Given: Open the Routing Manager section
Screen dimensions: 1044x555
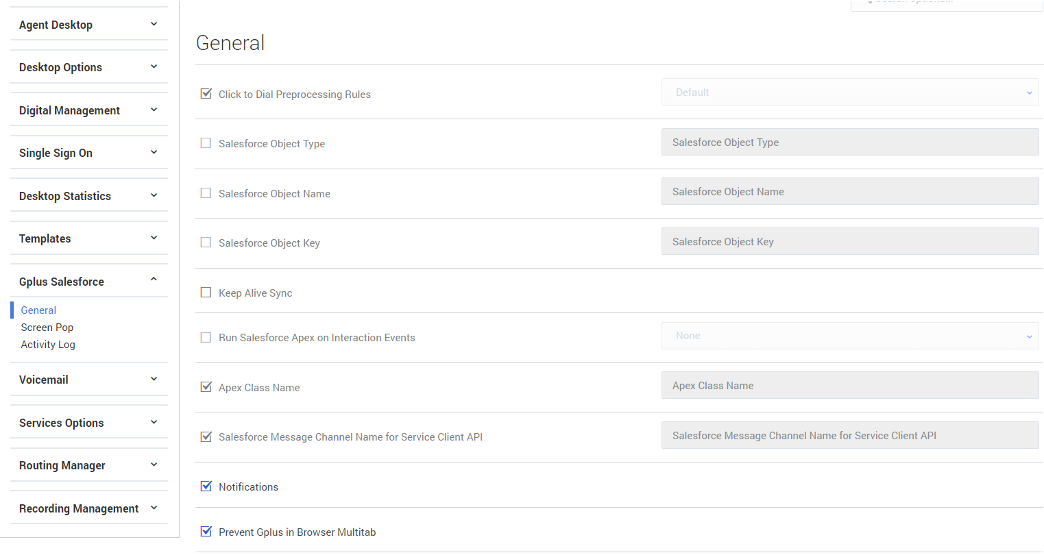Looking at the screenshot, I should 62,465.
